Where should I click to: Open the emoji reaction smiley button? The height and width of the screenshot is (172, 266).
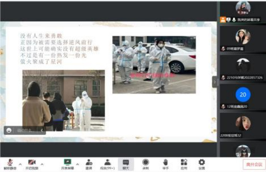click(x=9, y=130)
